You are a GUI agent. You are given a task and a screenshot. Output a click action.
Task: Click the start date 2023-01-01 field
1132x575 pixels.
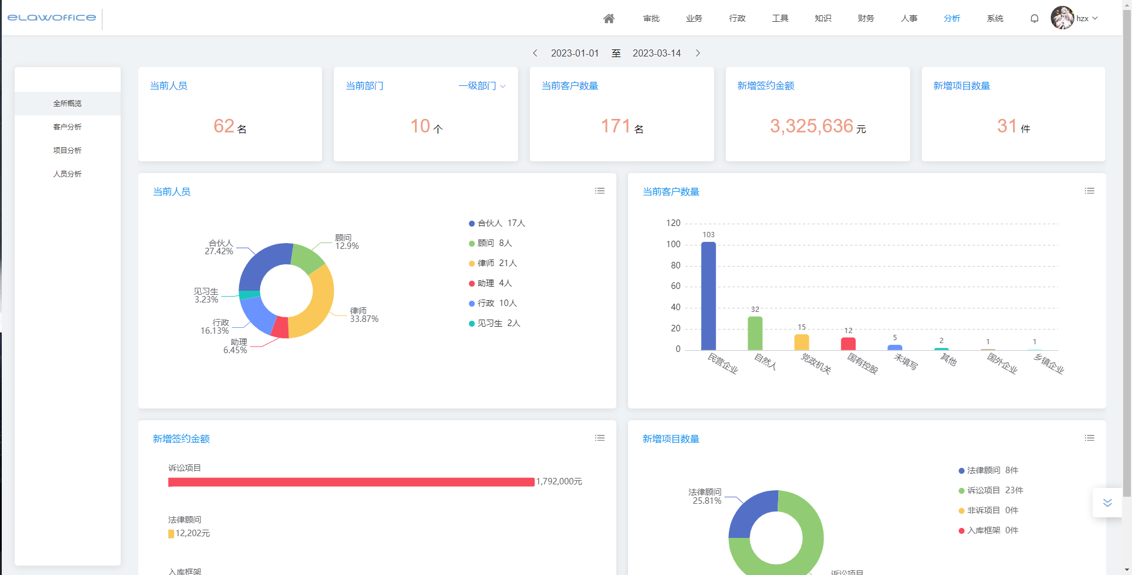pos(575,53)
